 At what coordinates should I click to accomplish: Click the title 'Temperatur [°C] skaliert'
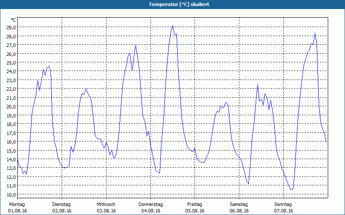tap(179, 4)
